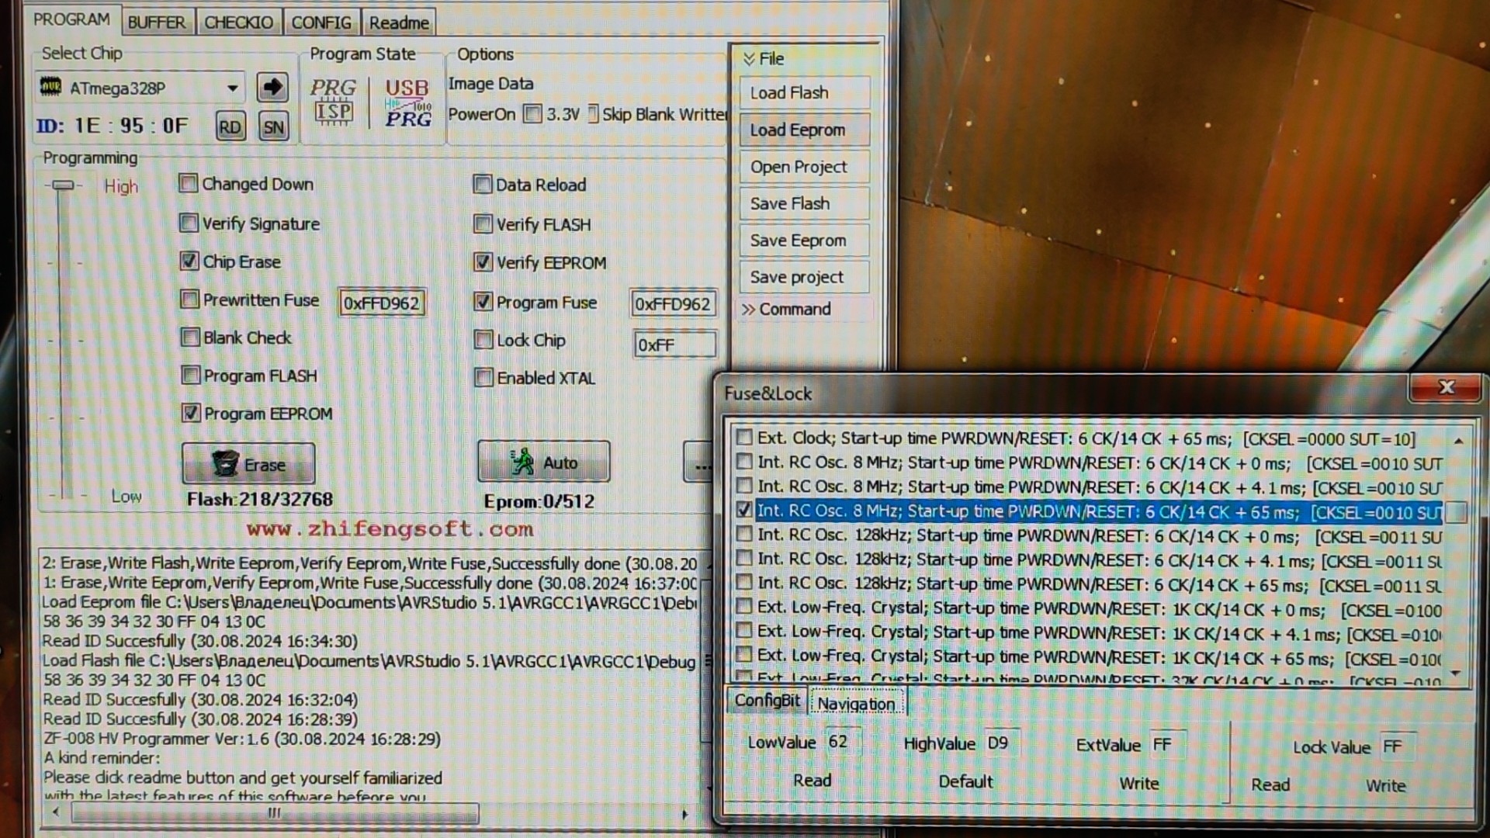Open the ATmega328P chip dropdown

[x=232, y=88]
